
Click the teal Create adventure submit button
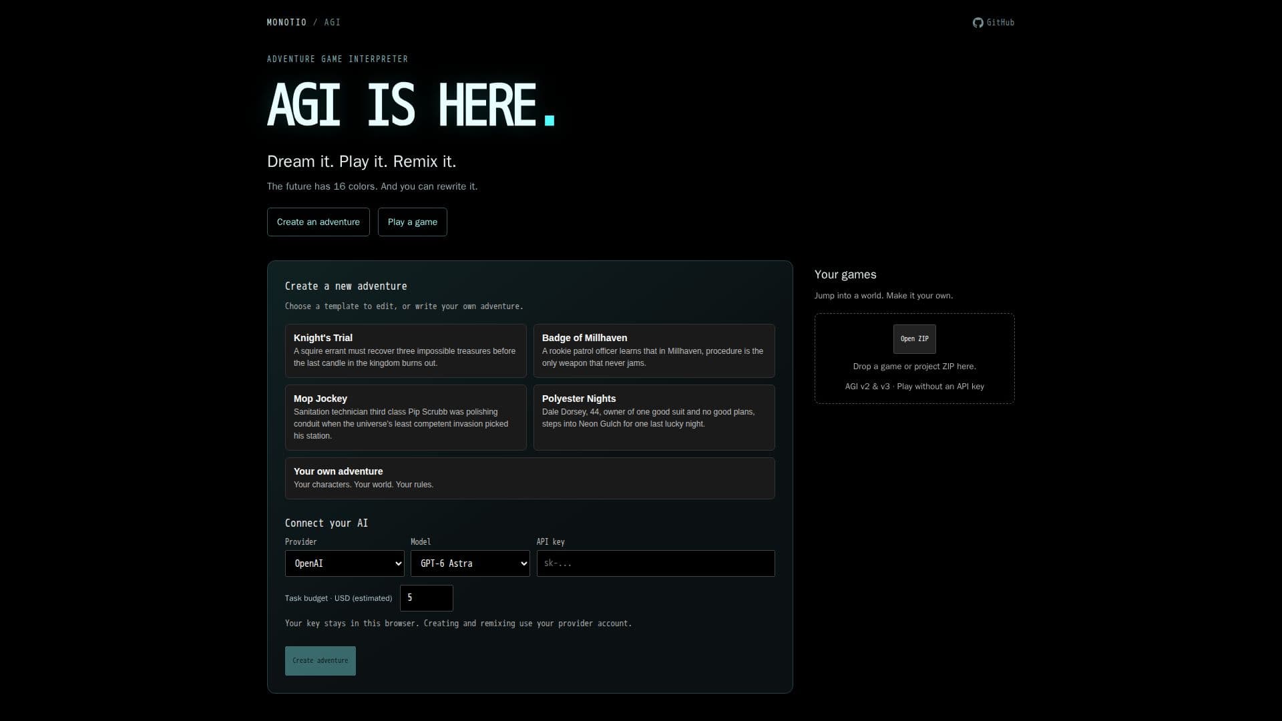point(320,661)
